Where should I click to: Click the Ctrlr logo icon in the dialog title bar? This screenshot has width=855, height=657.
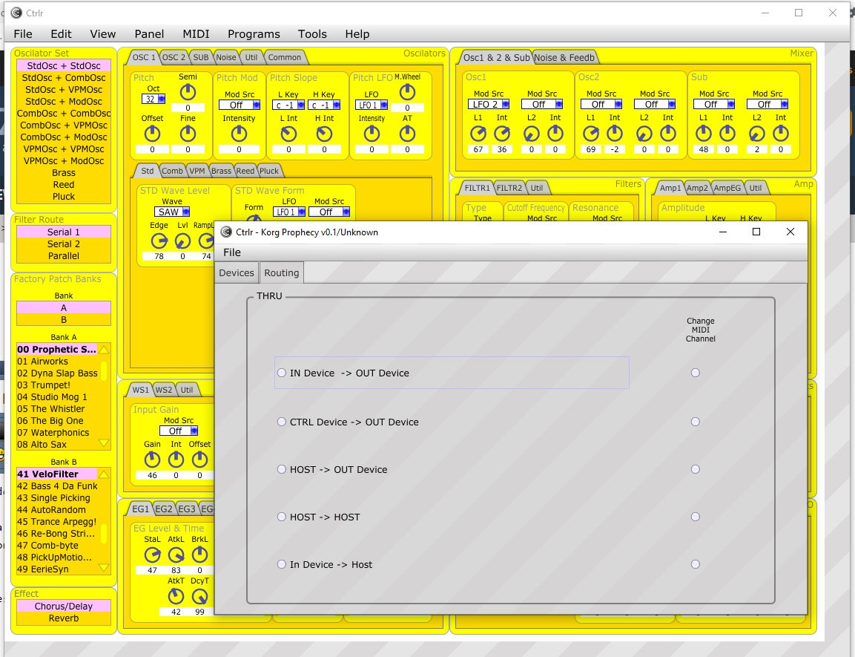[x=226, y=232]
